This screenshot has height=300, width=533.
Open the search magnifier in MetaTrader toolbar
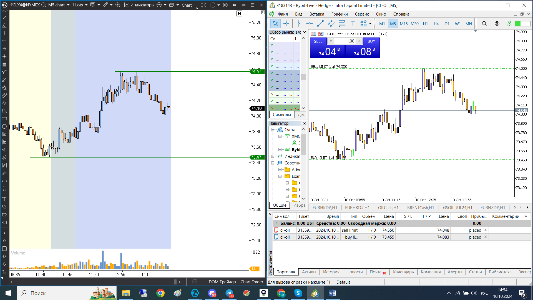click(x=484, y=24)
